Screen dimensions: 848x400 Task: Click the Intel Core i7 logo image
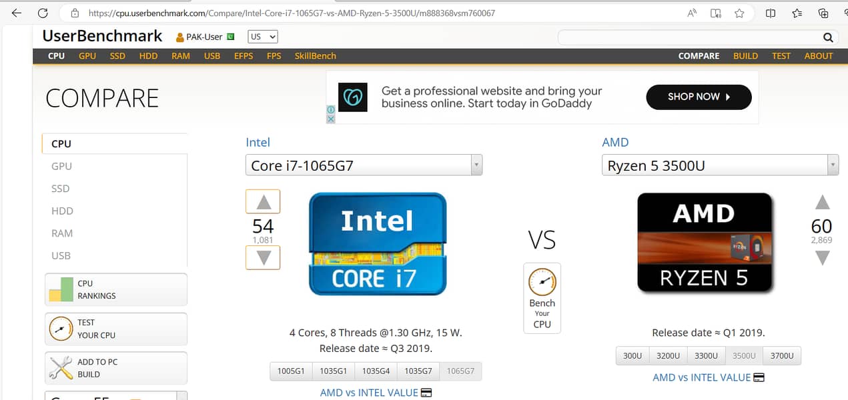pyautogui.click(x=377, y=244)
